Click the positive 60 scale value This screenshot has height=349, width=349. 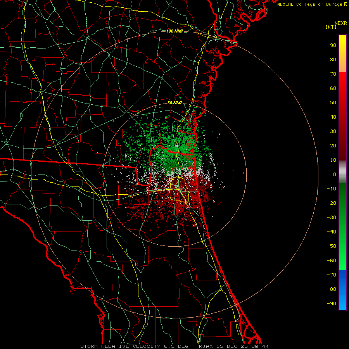333,88
